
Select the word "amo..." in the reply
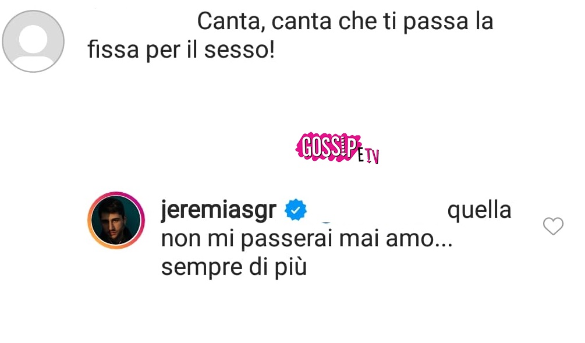click(419, 239)
